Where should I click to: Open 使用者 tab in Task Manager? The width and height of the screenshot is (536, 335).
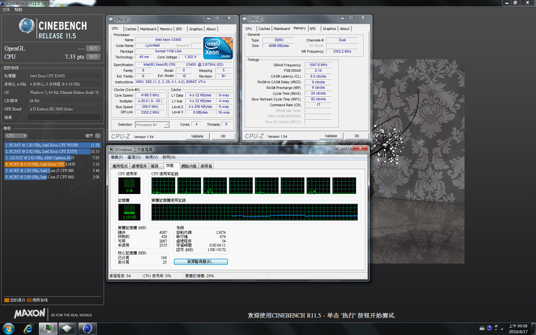[x=206, y=166]
